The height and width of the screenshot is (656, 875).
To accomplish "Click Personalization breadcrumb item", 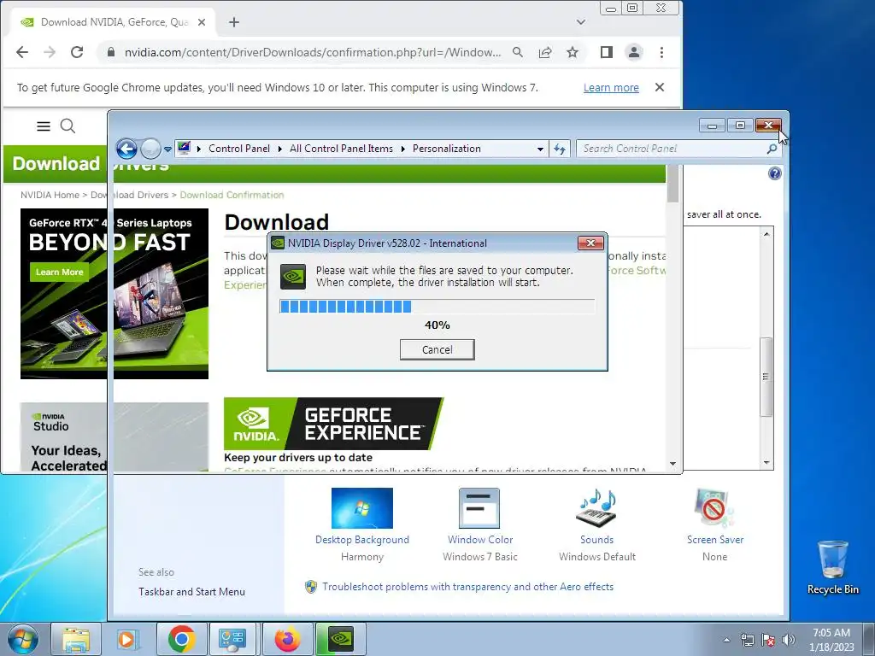I will [446, 149].
